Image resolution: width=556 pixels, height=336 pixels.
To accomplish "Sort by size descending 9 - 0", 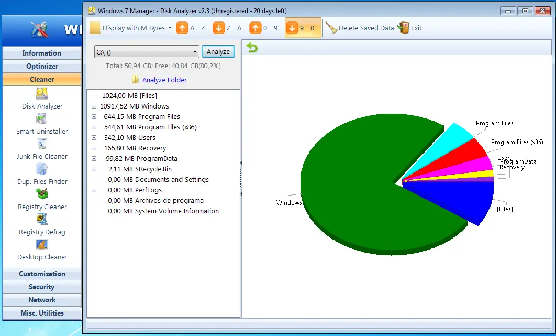I will click(303, 28).
